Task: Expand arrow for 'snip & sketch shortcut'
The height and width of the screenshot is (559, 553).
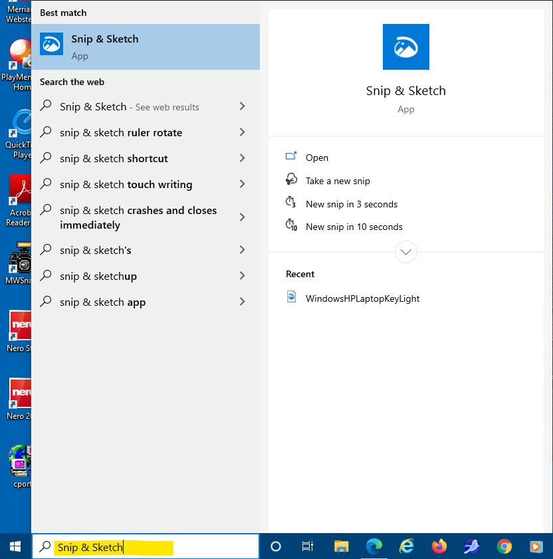Action: tap(242, 158)
